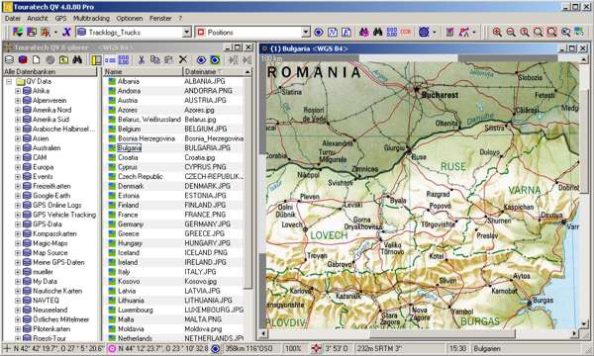Click the black X delete icon in explorer toolbar

coord(183,59)
